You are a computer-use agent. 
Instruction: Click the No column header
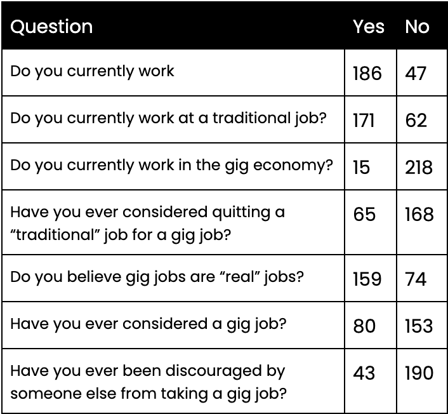[417, 27]
